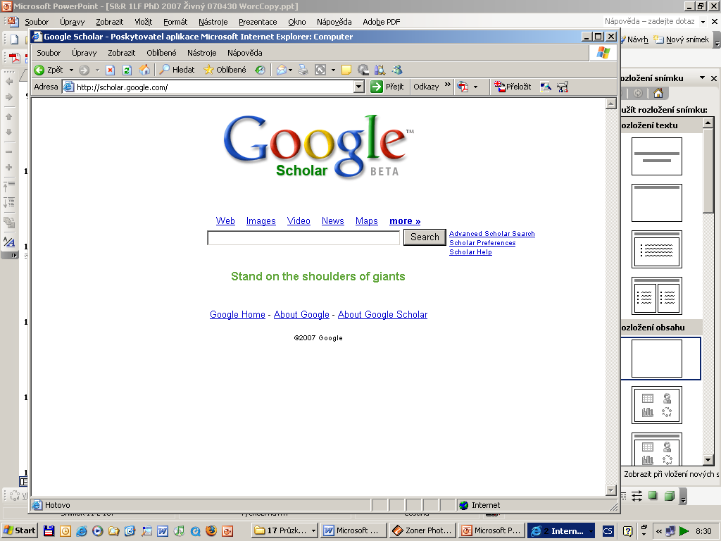Open the Hledat search pane
The height and width of the screenshot is (541, 721).
tap(177, 70)
